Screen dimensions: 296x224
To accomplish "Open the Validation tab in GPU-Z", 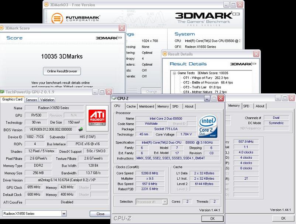I will (x=47, y=100).
